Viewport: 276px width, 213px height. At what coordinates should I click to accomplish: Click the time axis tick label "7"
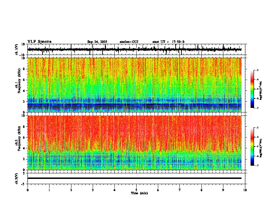tap(180, 190)
